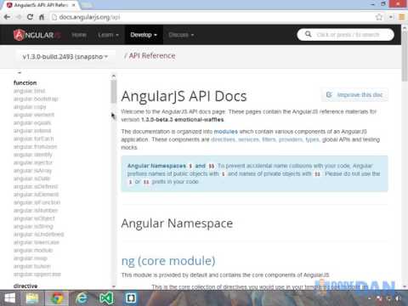
Task: Select angular.noop in the sidebar
Action: click(31, 258)
